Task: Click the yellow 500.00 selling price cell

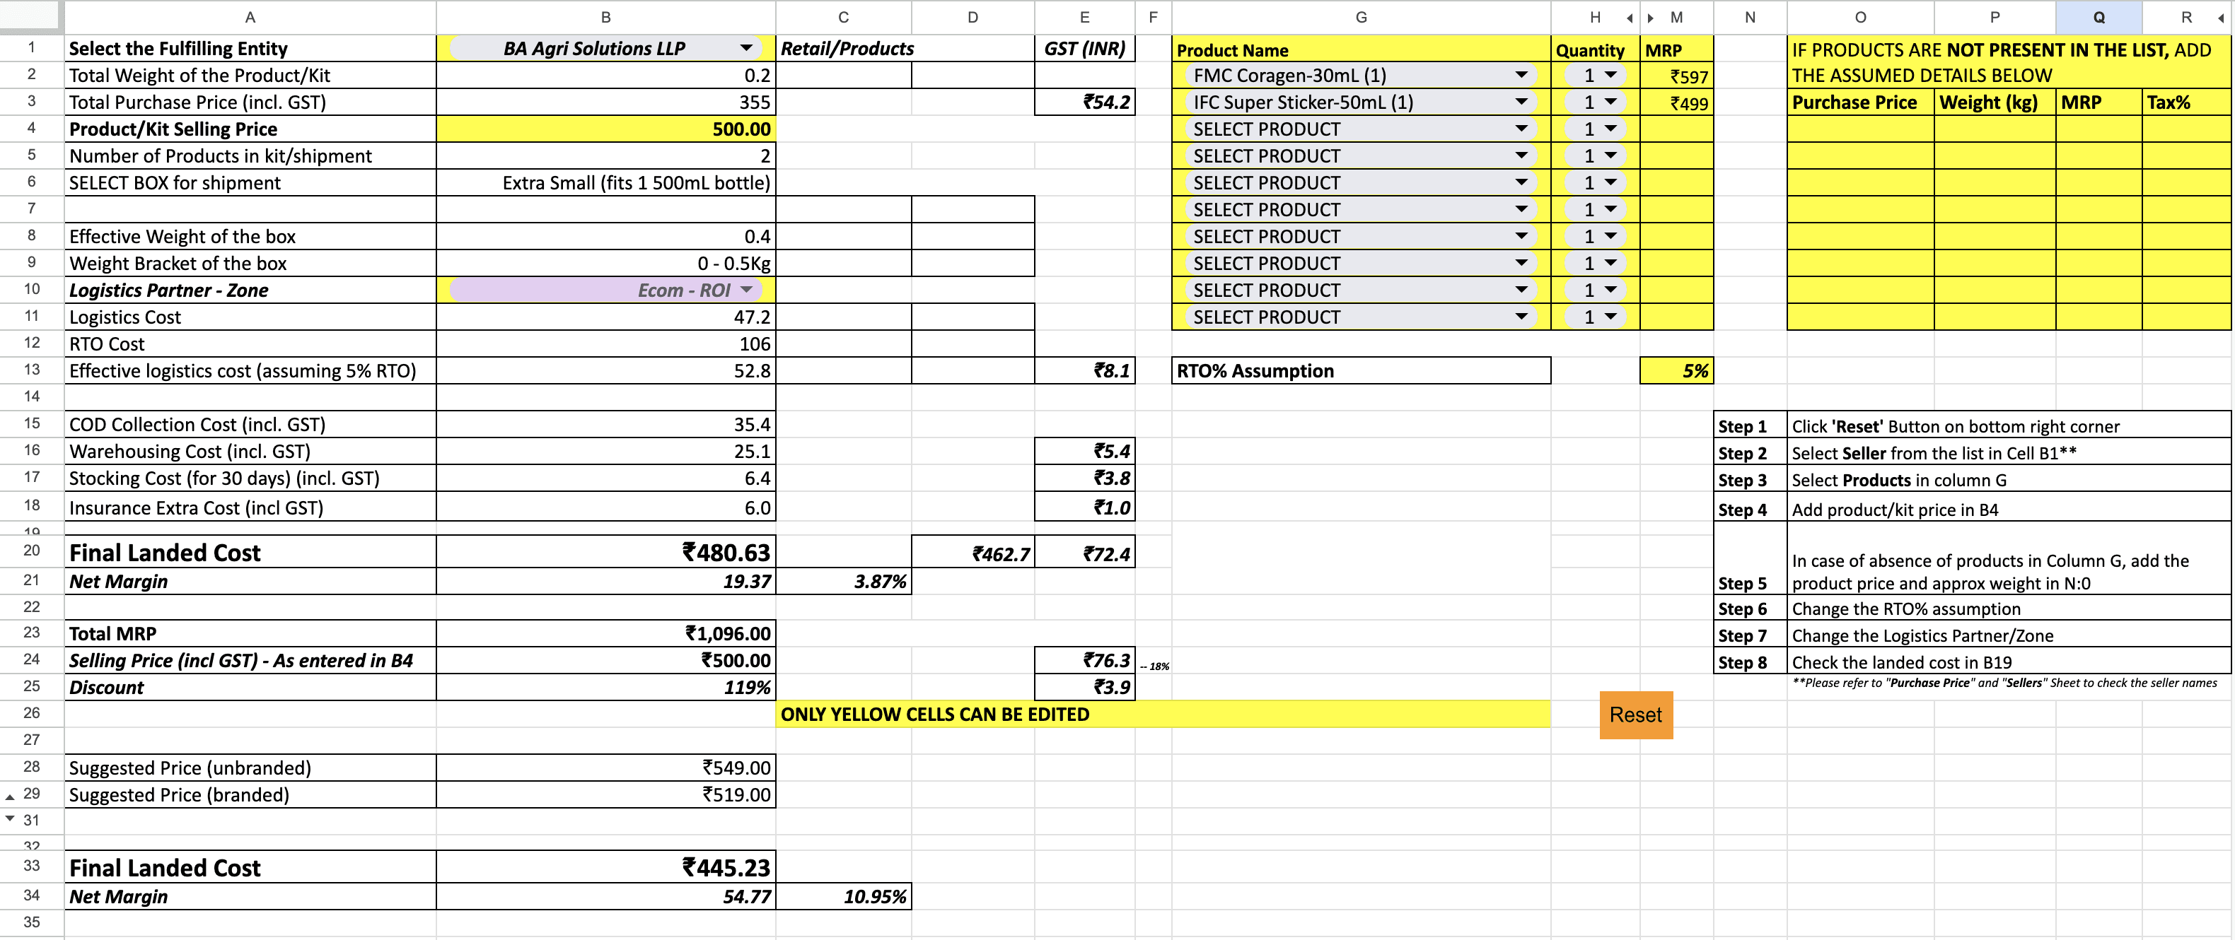Action: pyautogui.click(x=605, y=129)
